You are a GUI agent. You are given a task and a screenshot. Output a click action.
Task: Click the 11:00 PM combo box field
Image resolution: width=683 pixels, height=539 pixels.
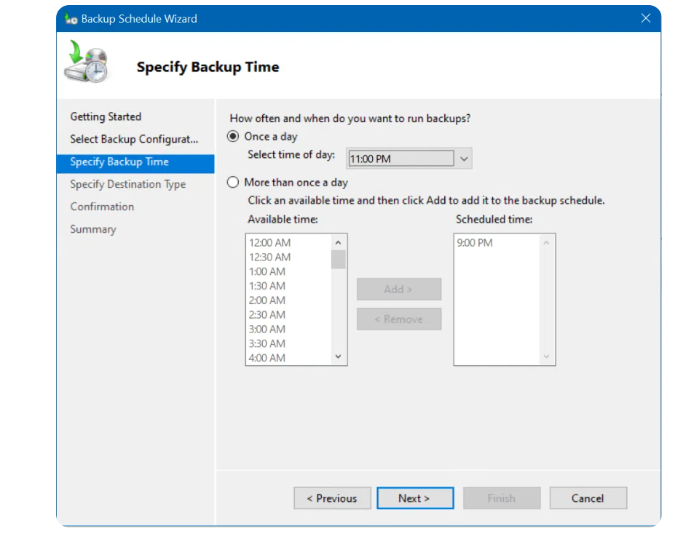(x=400, y=159)
